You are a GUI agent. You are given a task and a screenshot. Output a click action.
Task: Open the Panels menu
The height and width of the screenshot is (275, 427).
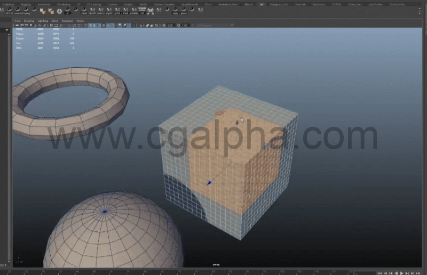tap(80, 21)
